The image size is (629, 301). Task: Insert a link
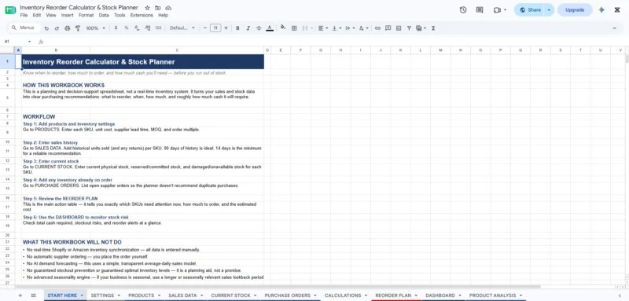click(377, 28)
